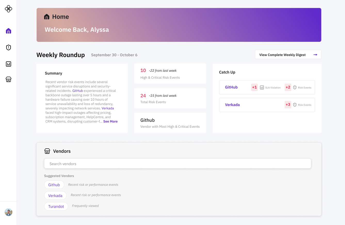Image resolution: width=345 pixels, height=225 pixels.
Task: Open the user avatar profile
Action: click(x=9, y=212)
